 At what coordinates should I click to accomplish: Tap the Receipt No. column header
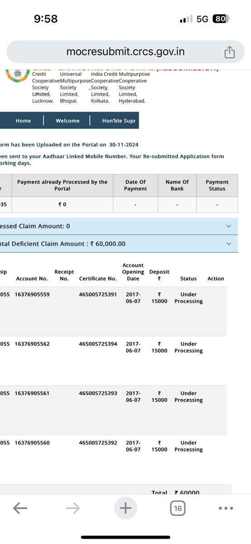64,275
